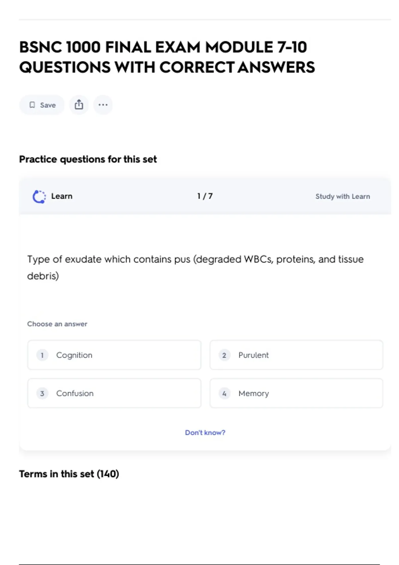Click the 1 / 7 progress counter
Screen dimensions: 399x565
click(x=205, y=196)
